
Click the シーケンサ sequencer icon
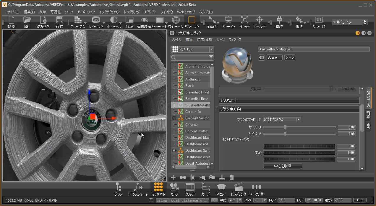(x=256, y=187)
